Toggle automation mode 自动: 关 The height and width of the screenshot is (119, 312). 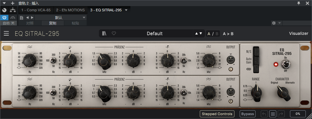point(8,23)
